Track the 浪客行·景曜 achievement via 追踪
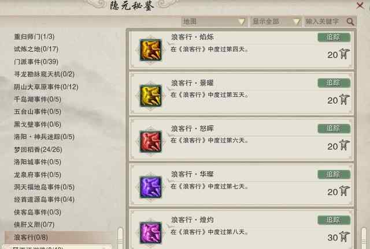 pos(334,83)
